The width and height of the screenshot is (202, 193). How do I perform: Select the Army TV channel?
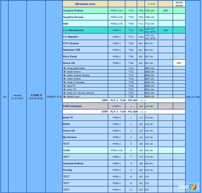(68, 118)
